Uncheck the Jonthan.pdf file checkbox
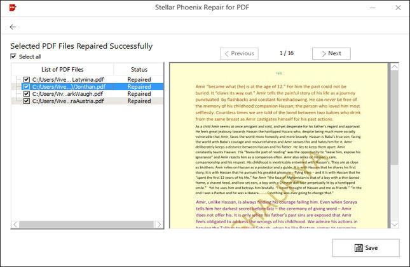 tap(27, 87)
